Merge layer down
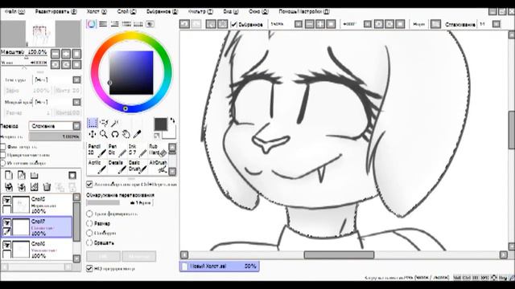515x289 pixels. click(x=22, y=187)
